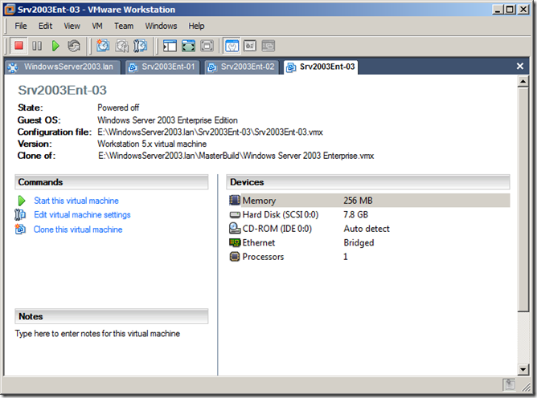Open the VM menu
Viewport: 537px width, 398px height.
pos(97,26)
